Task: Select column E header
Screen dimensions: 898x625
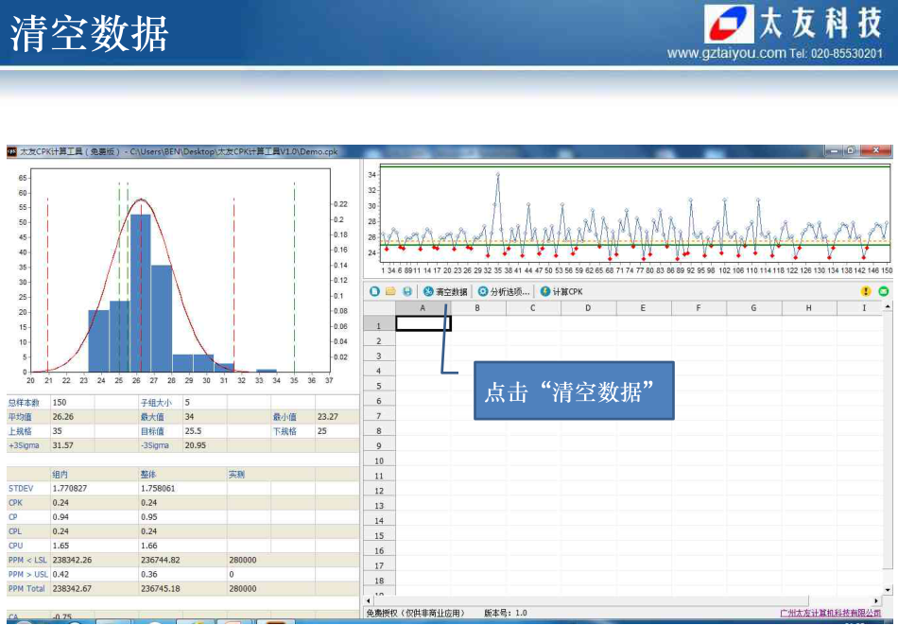Action: (643, 308)
